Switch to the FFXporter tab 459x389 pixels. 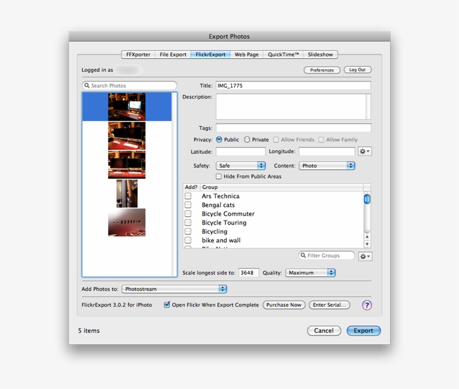138,54
